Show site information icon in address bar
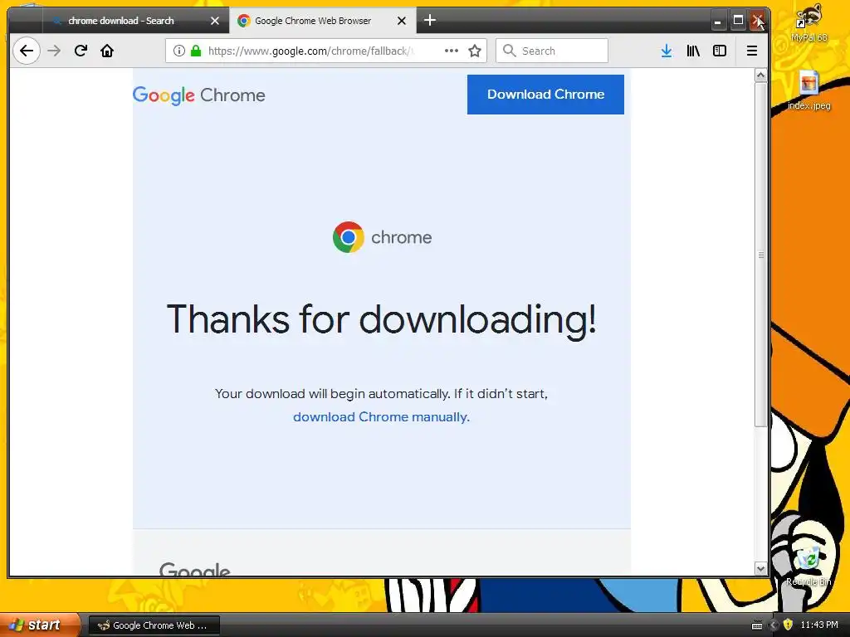Screen dimensions: 850x637 tap(179, 51)
